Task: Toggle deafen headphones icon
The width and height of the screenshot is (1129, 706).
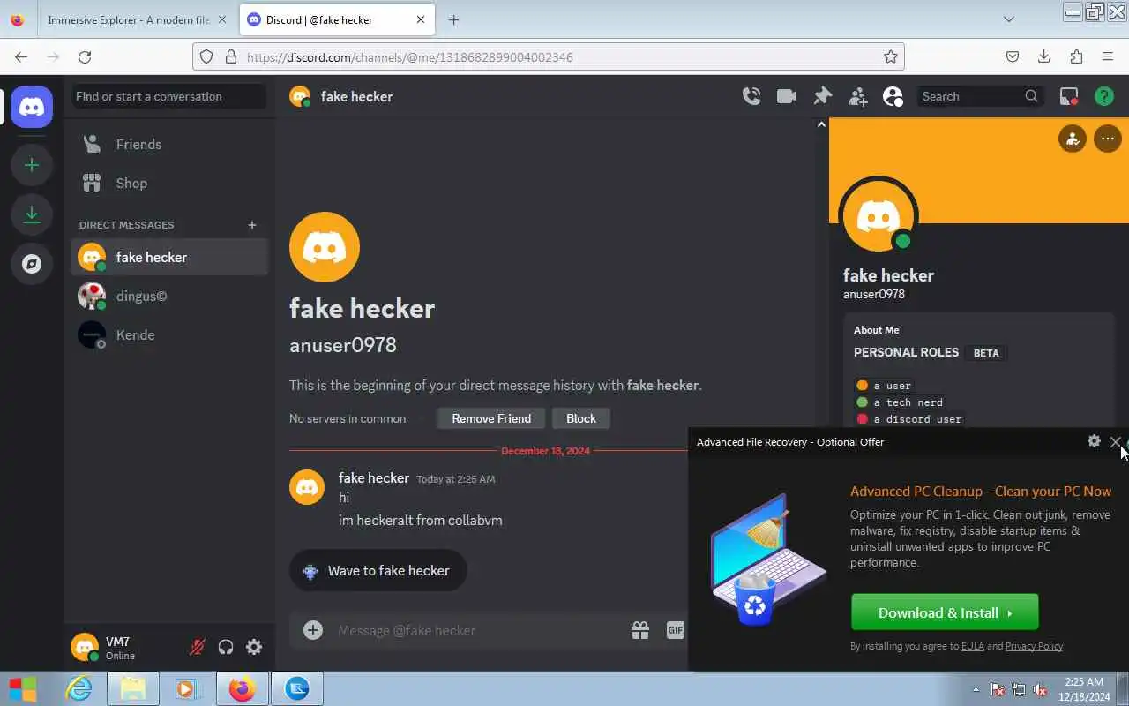Action: pyautogui.click(x=226, y=647)
